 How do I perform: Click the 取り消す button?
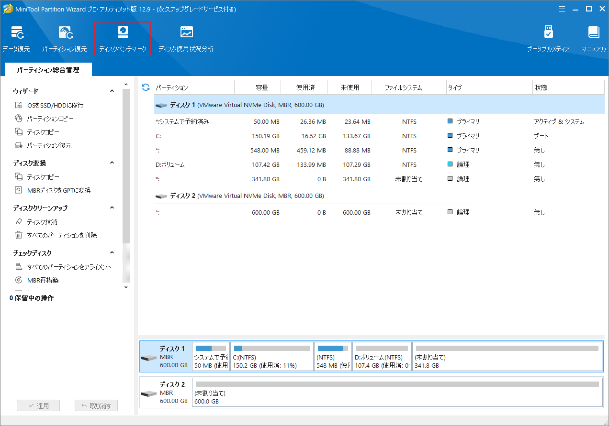pyautogui.click(x=96, y=406)
